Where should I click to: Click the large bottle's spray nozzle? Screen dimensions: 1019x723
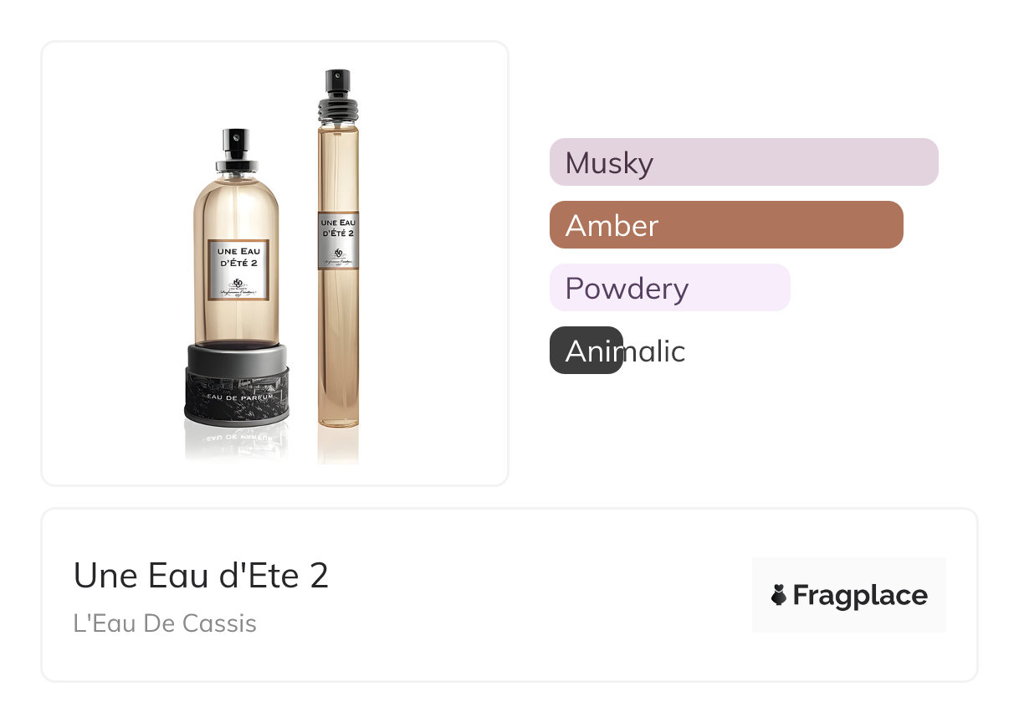pyautogui.click(x=236, y=139)
